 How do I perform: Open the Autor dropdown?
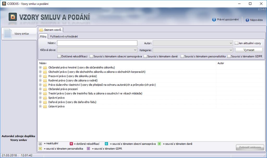[x=193, y=43]
